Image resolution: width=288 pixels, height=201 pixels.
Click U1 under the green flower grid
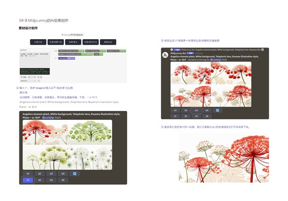(28, 174)
